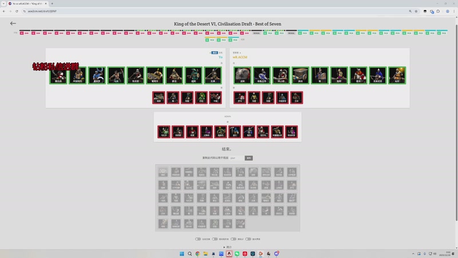Select the 蒙古 pick card in Yo's panel

tap(174, 75)
